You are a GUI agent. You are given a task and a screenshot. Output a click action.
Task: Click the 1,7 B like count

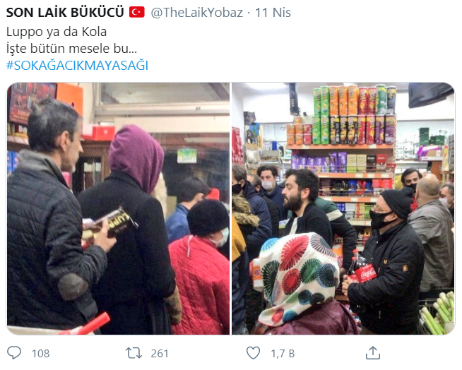[x=283, y=354]
